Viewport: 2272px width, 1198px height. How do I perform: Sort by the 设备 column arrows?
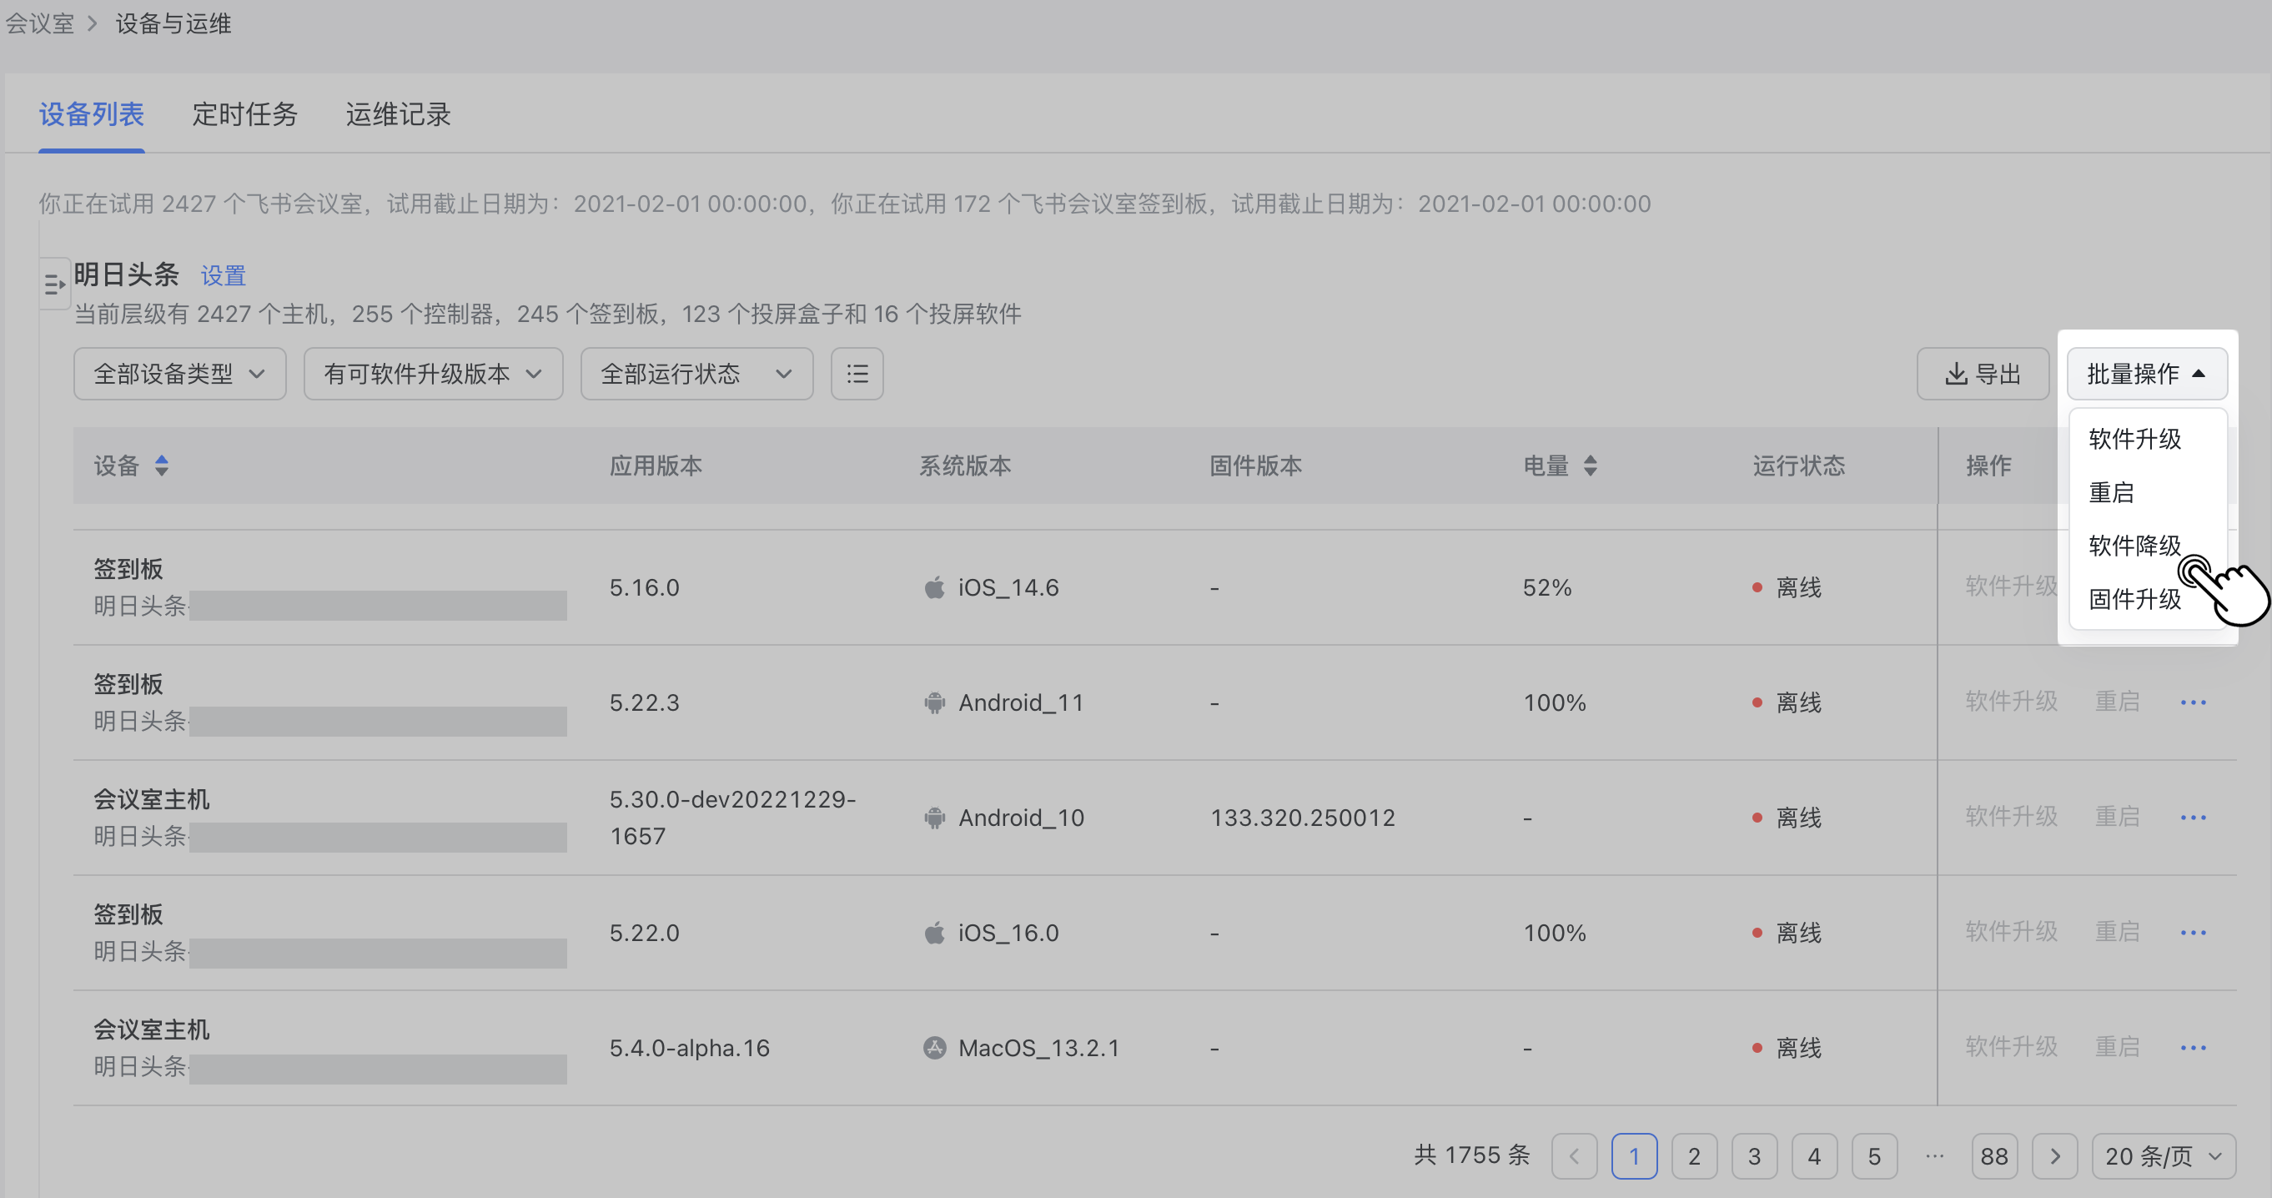click(x=162, y=466)
